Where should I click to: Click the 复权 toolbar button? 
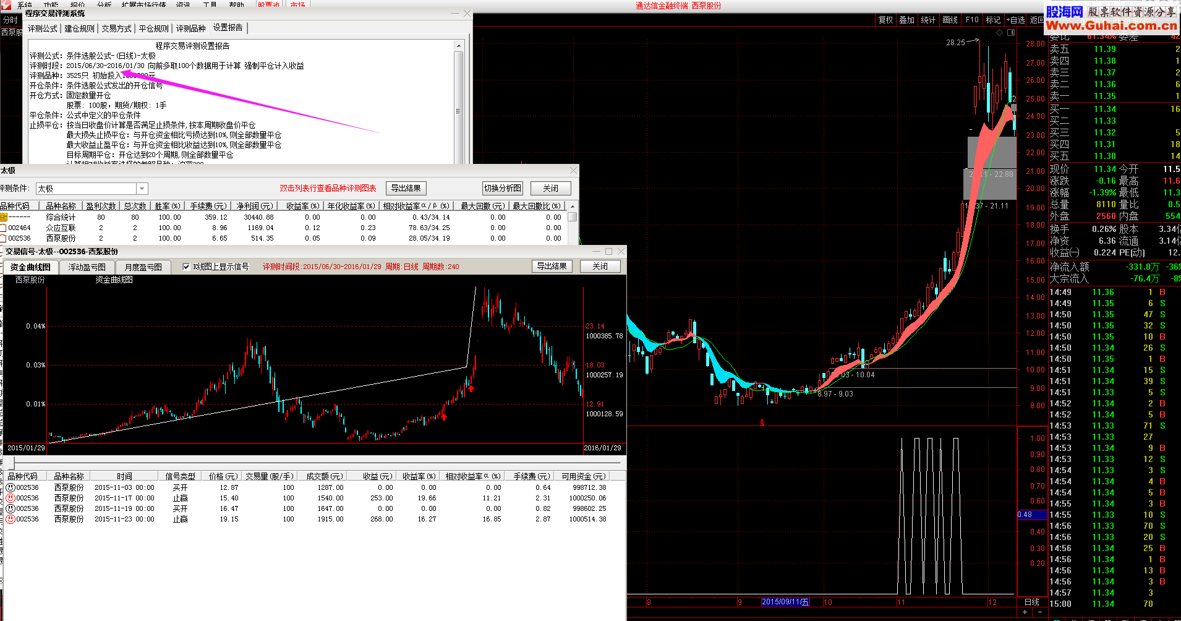pos(885,20)
